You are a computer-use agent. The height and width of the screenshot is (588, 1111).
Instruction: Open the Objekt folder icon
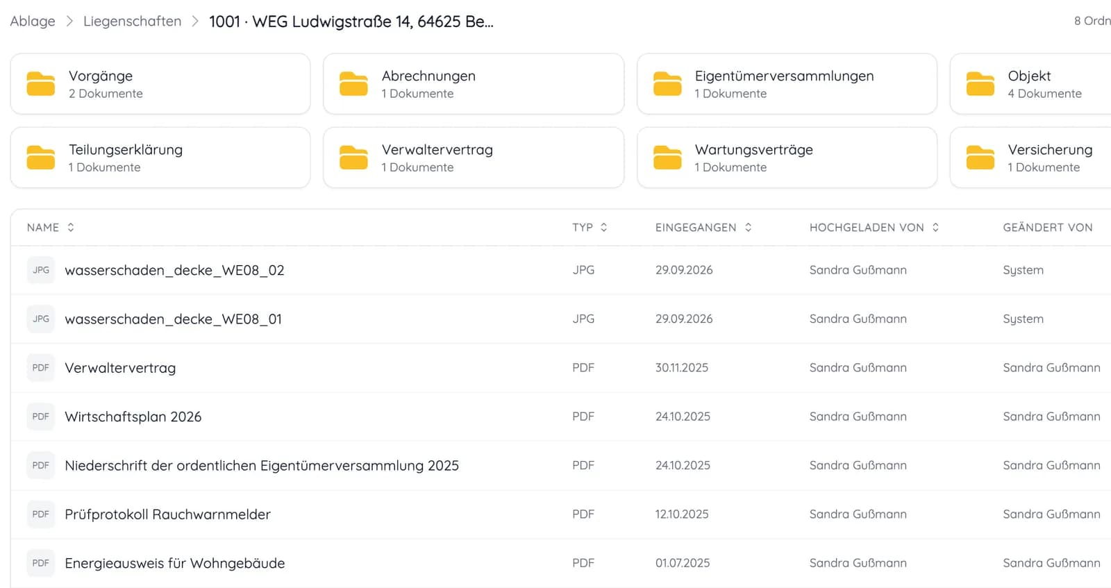point(980,84)
